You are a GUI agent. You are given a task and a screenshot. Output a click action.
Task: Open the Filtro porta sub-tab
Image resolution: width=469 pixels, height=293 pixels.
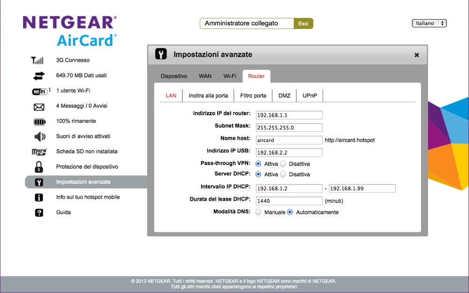[253, 96]
